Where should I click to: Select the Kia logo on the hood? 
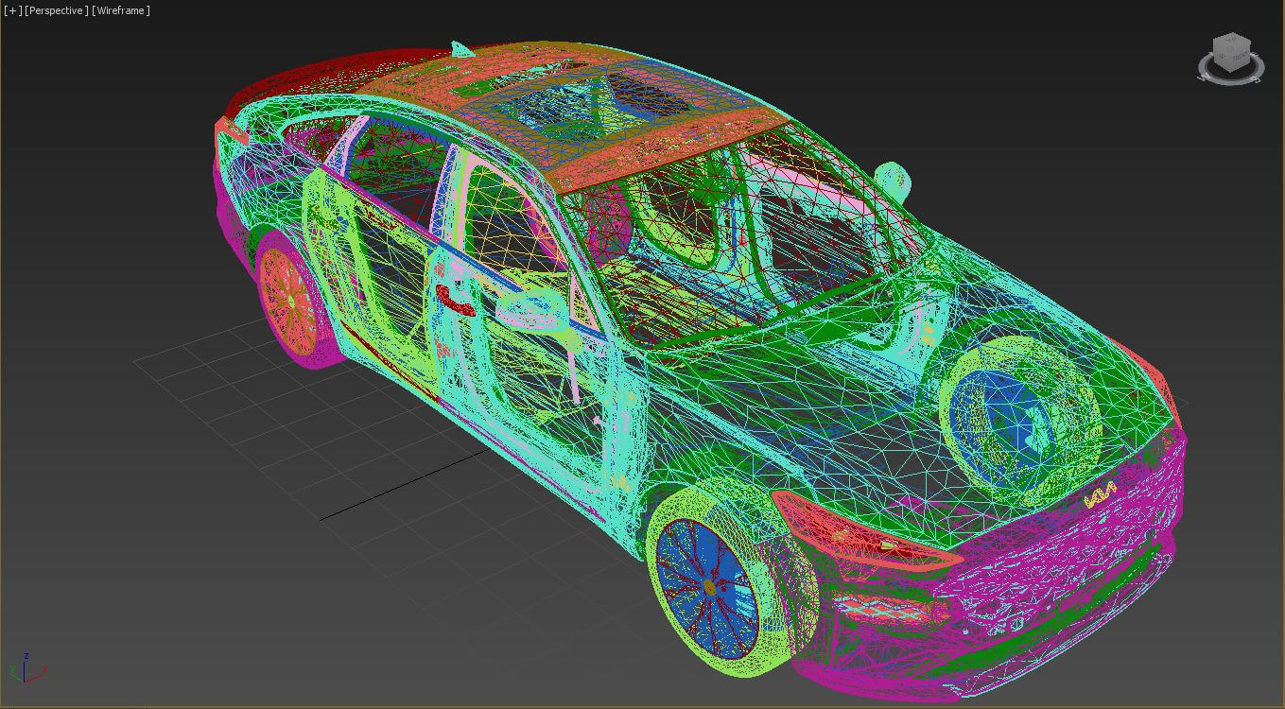click(x=1100, y=496)
